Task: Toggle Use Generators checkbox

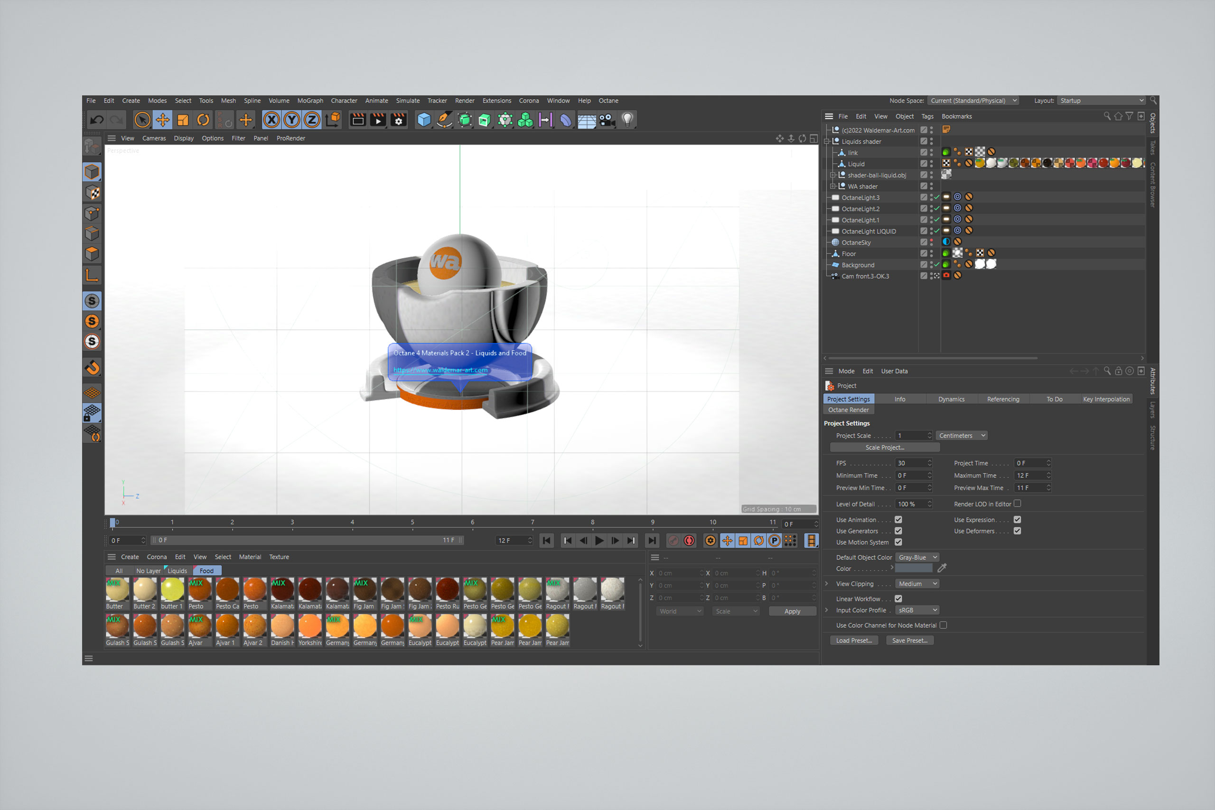Action: pos(898,531)
